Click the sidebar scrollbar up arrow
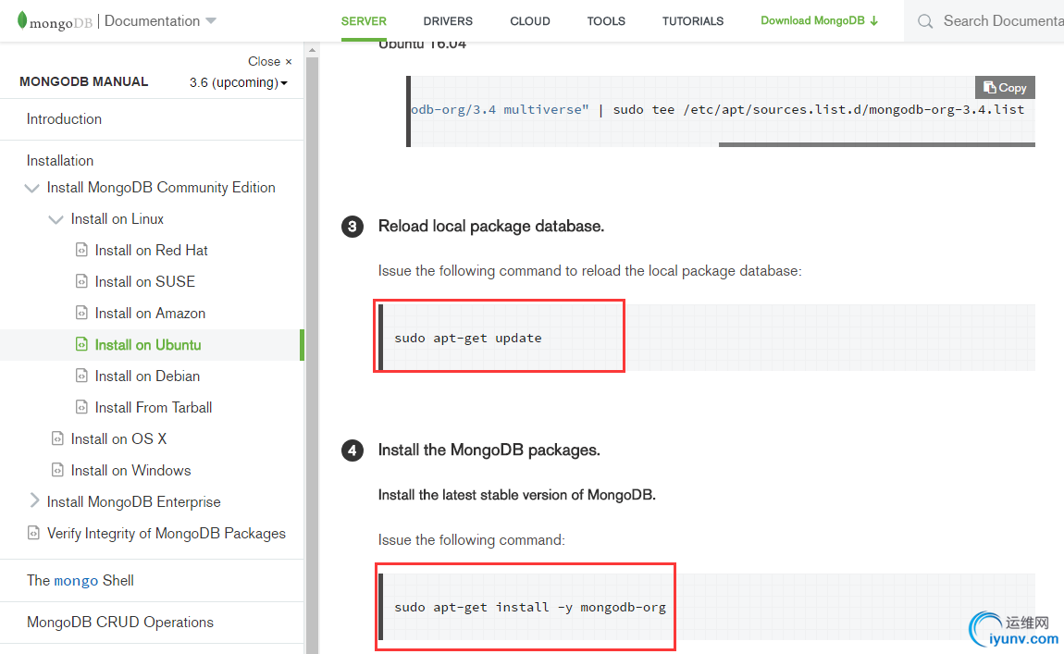This screenshot has height=654, width=1064. 312,50
